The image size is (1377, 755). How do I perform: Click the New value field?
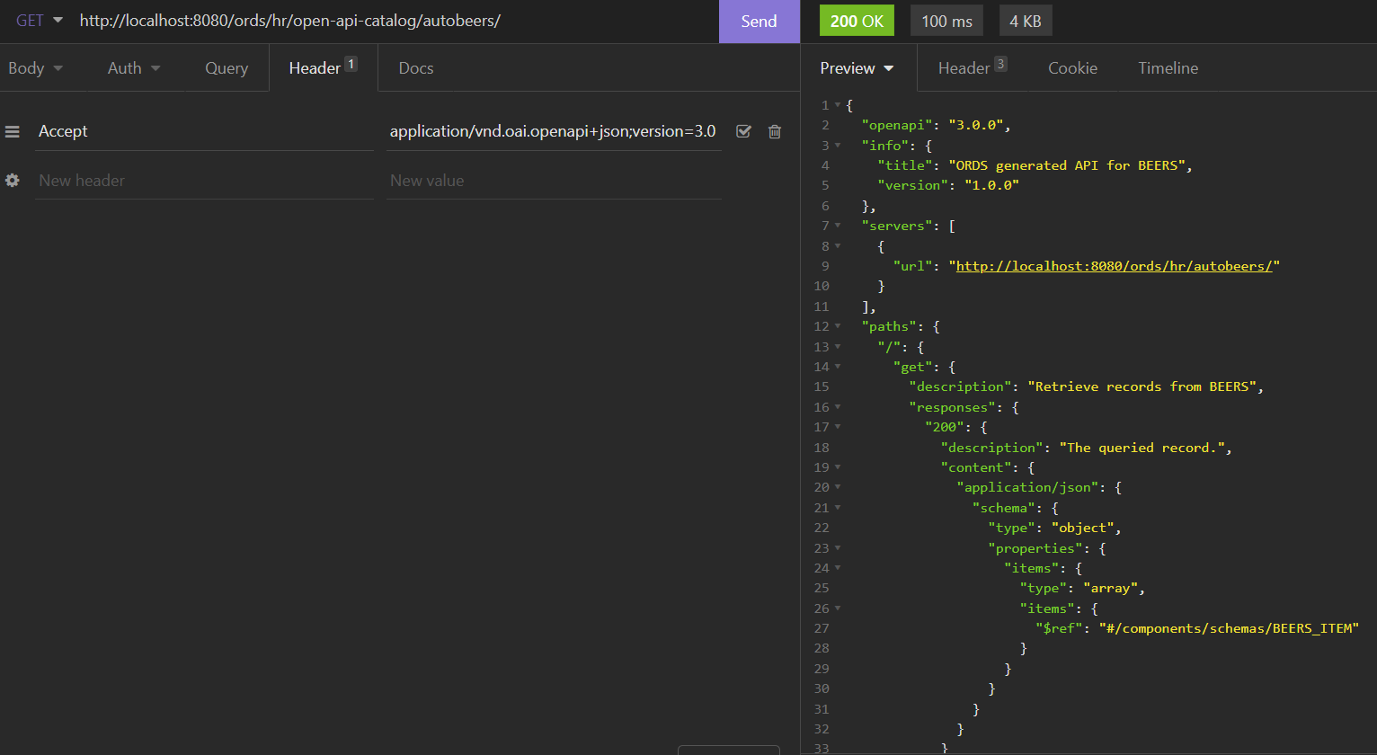[x=554, y=181]
